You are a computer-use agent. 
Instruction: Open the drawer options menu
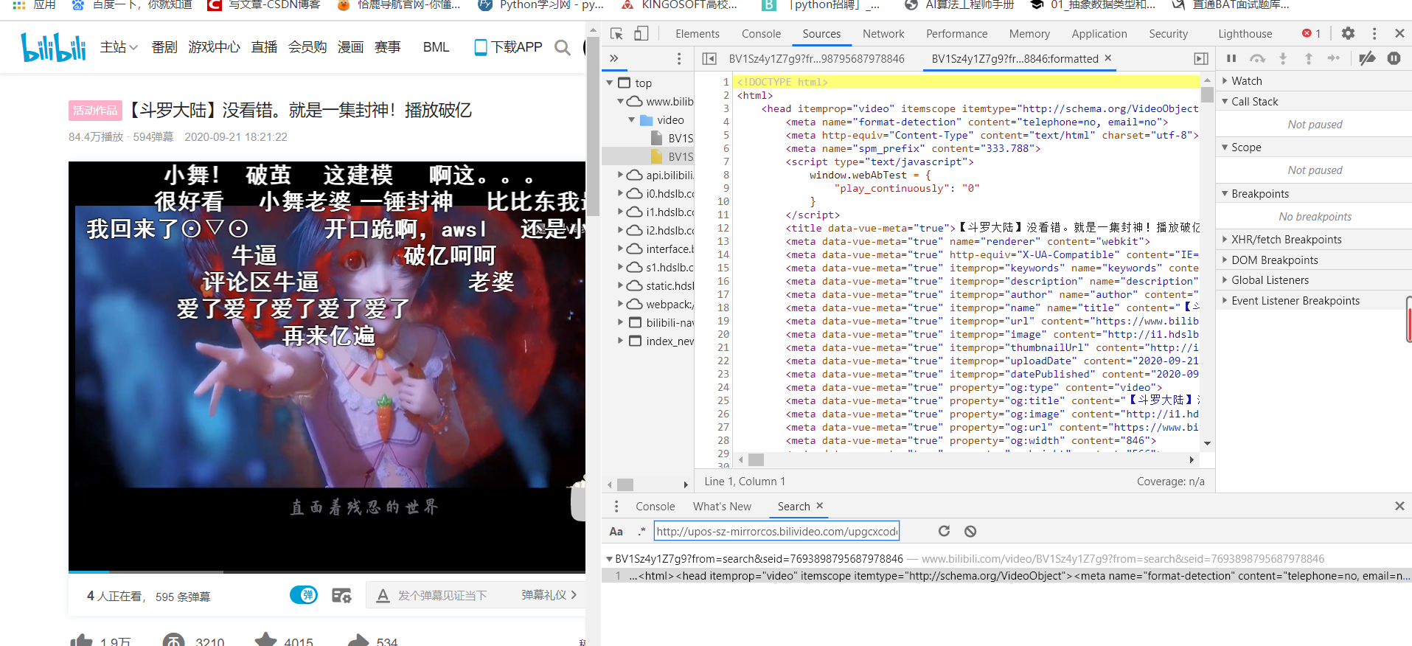(616, 507)
